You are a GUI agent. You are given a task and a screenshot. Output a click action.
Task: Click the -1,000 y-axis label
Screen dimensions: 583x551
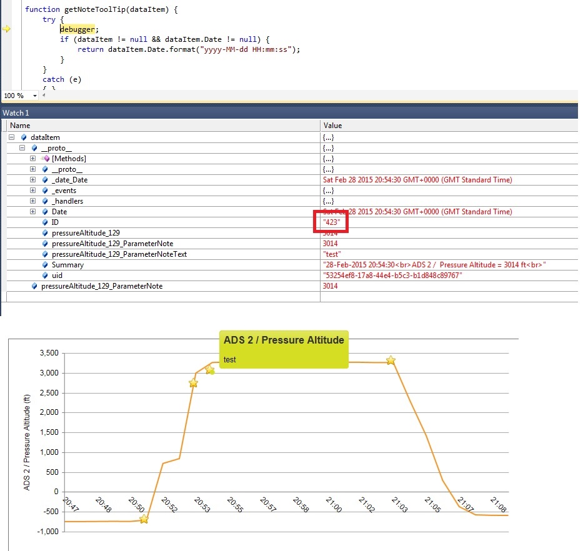(48, 532)
